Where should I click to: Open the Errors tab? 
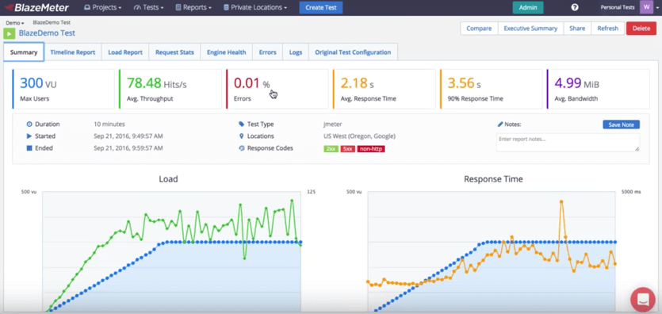268,52
